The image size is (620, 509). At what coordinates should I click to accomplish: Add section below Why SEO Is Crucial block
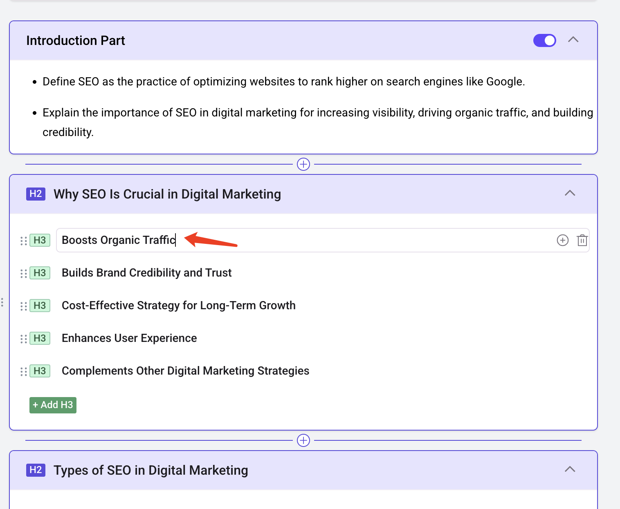coord(303,440)
